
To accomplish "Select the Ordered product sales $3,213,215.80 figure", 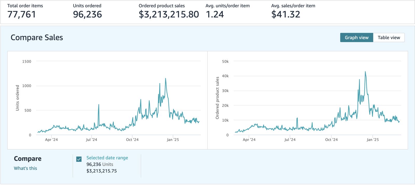I will pyautogui.click(x=169, y=15).
